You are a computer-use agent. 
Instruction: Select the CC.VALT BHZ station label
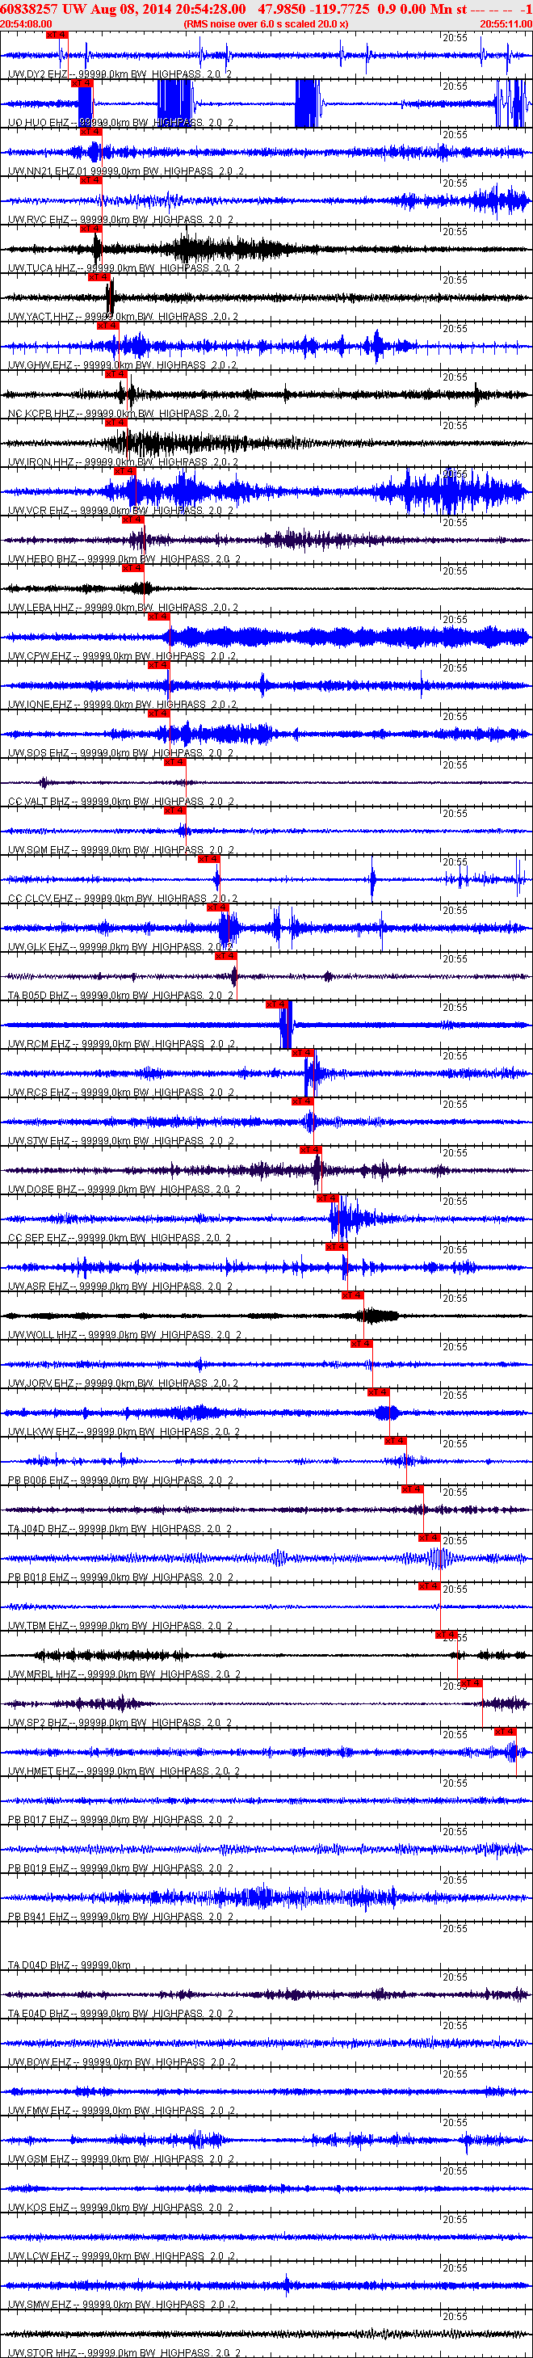click(x=120, y=802)
